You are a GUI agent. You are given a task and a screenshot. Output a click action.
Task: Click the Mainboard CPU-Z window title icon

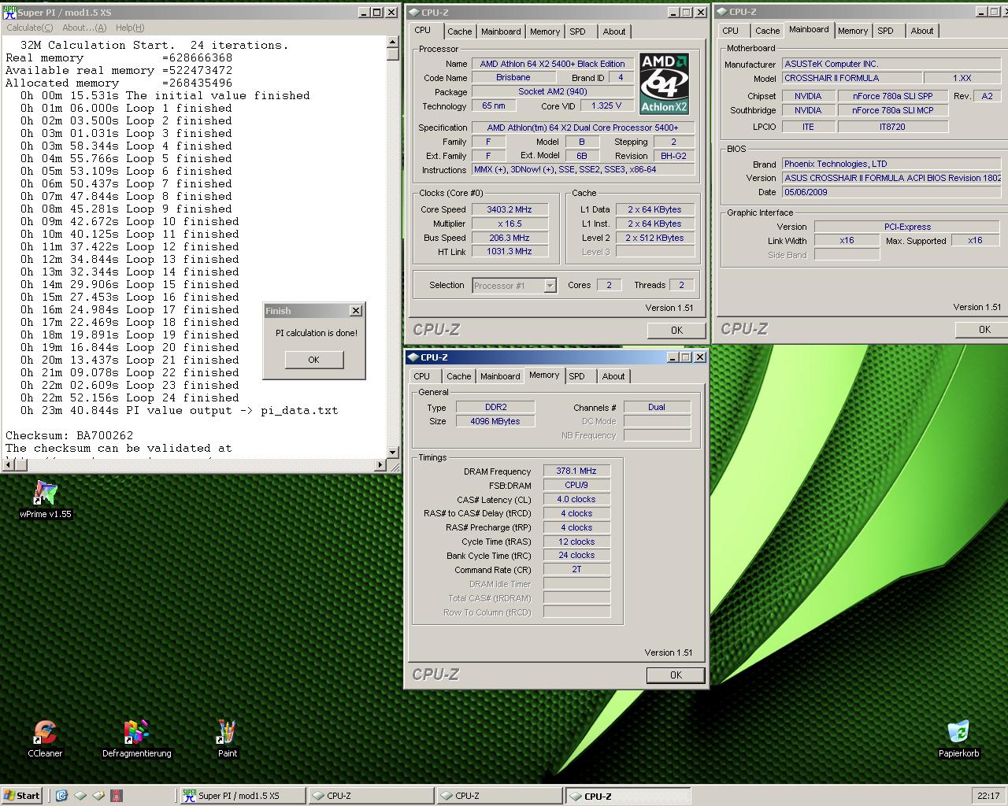pos(721,12)
